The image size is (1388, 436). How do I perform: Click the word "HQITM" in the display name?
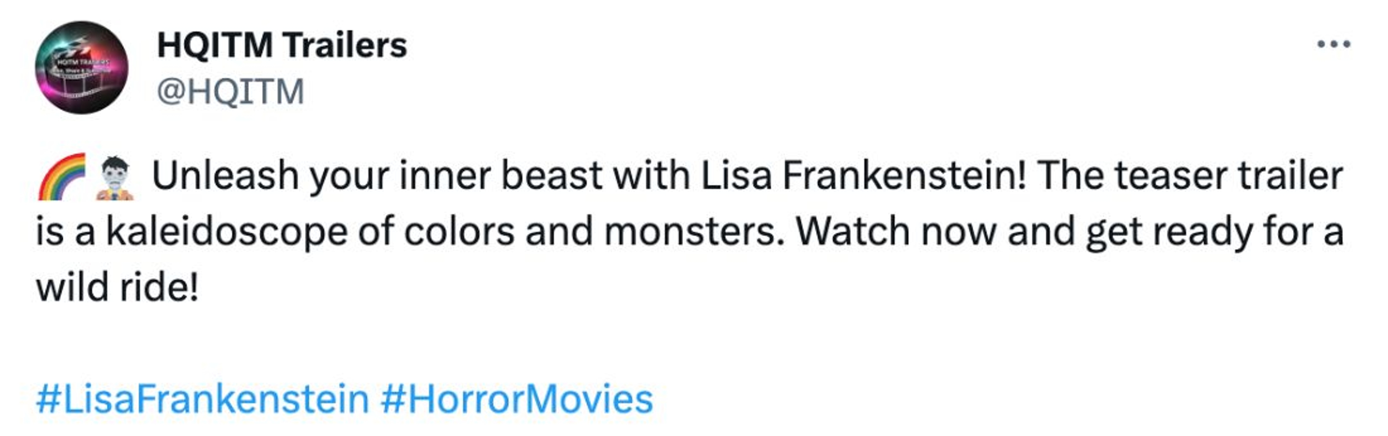click(x=215, y=45)
